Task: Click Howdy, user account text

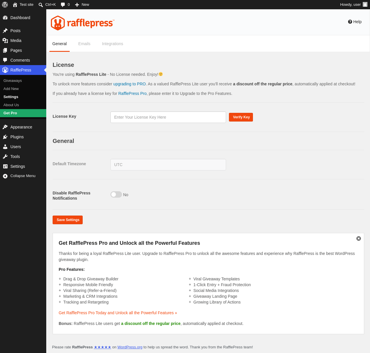Action: (350, 5)
